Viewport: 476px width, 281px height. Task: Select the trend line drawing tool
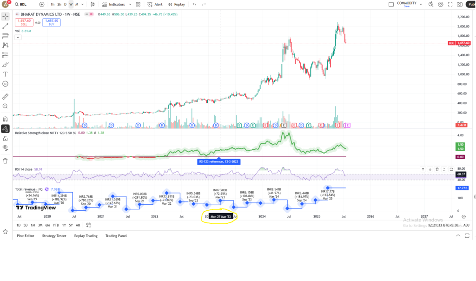tap(5, 26)
